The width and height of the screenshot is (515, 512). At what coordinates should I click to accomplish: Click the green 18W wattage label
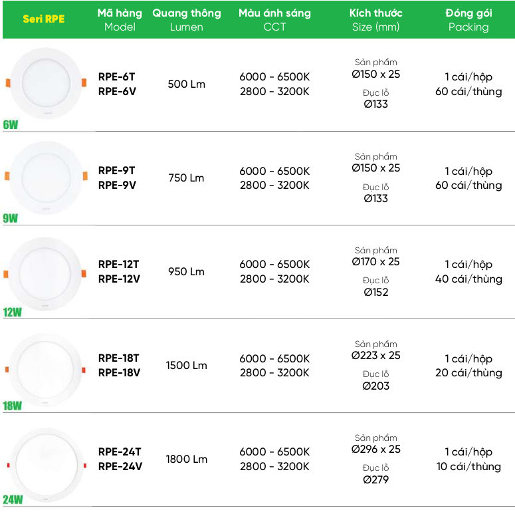click(x=12, y=406)
